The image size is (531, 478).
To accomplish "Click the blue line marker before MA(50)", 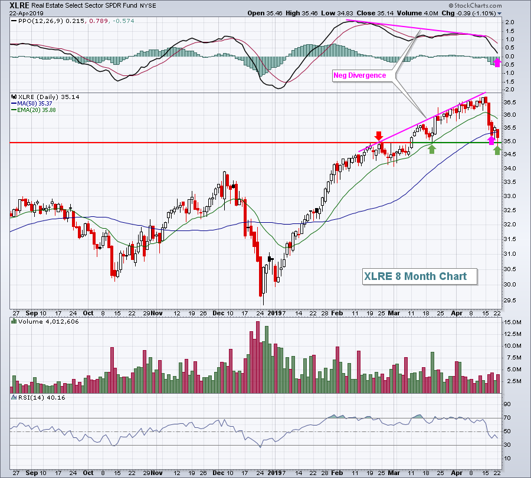I will pos(14,104).
